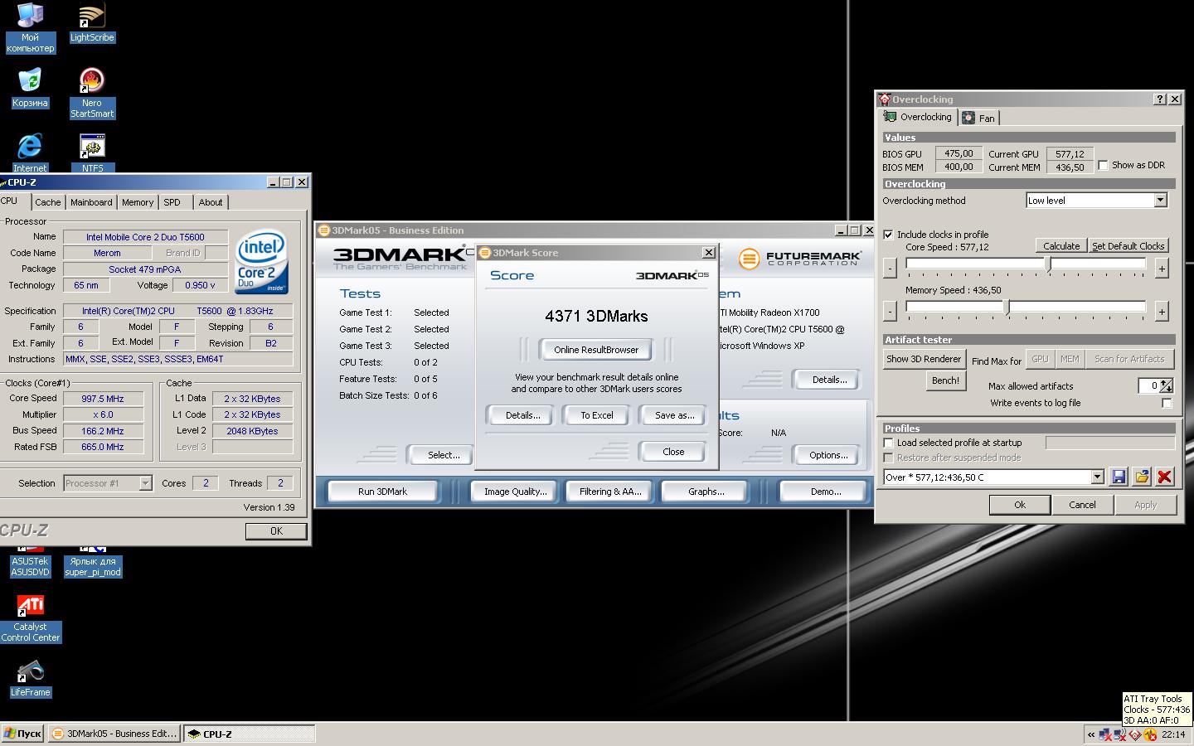Open the Корзина recycle bin icon

click(30, 87)
